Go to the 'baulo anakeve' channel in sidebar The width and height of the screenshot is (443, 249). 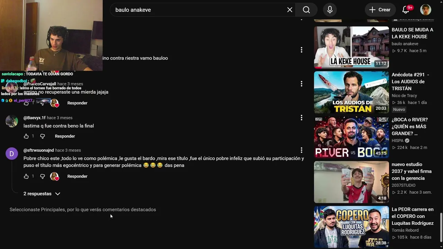[405, 44]
